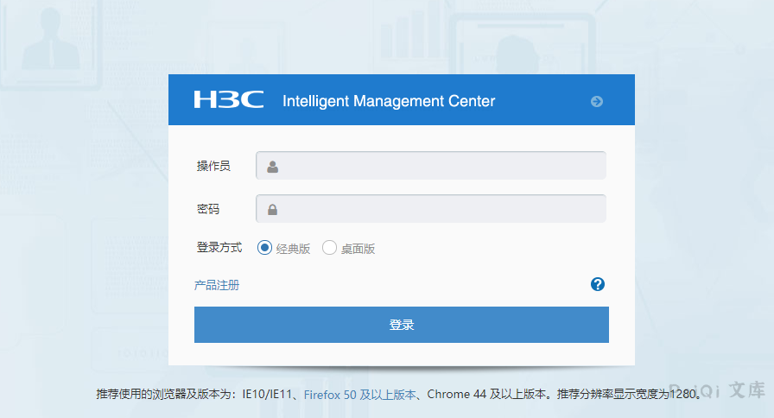Image resolution: width=774 pixels, height=418 pixels.
Task: Open the Firefox 50 及以上版本 link
Action: click(360, 395)
